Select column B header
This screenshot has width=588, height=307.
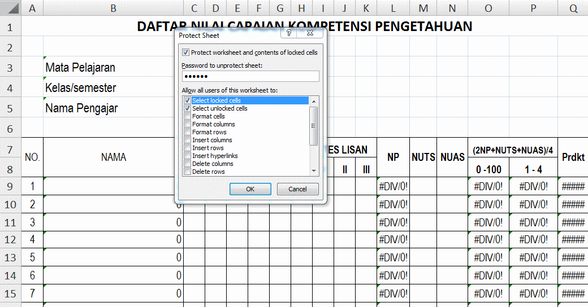point(113,8)
